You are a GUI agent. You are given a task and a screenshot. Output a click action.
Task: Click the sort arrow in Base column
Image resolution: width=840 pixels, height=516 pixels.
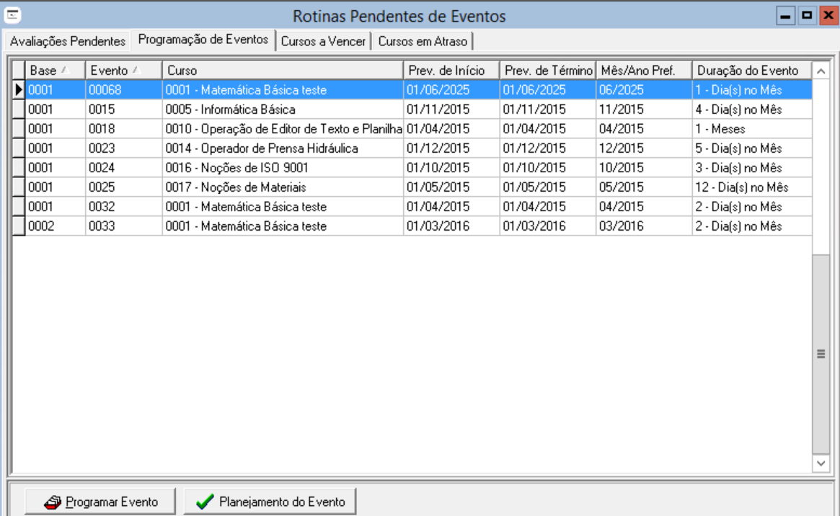63,70
